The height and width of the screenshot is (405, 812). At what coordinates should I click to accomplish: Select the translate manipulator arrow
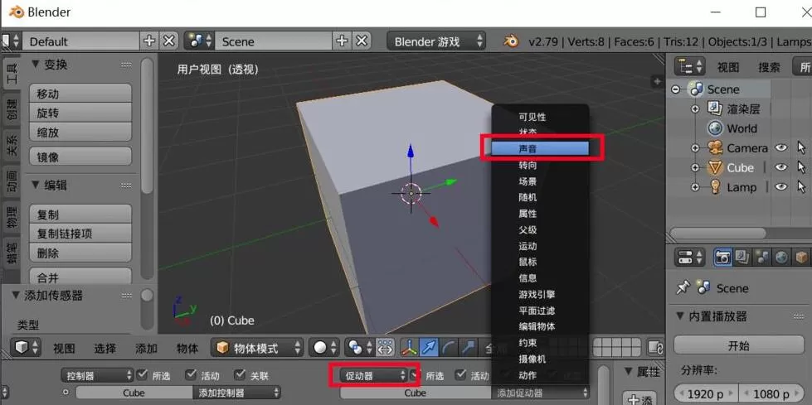click(429, 348)
